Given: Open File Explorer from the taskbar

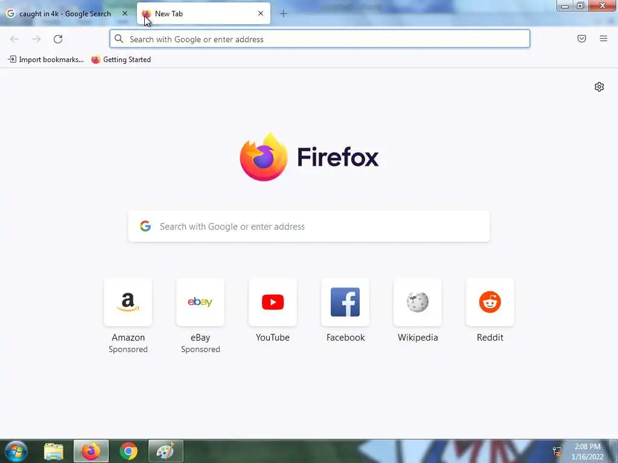Looking at the screenshot, I should point(54,451).
